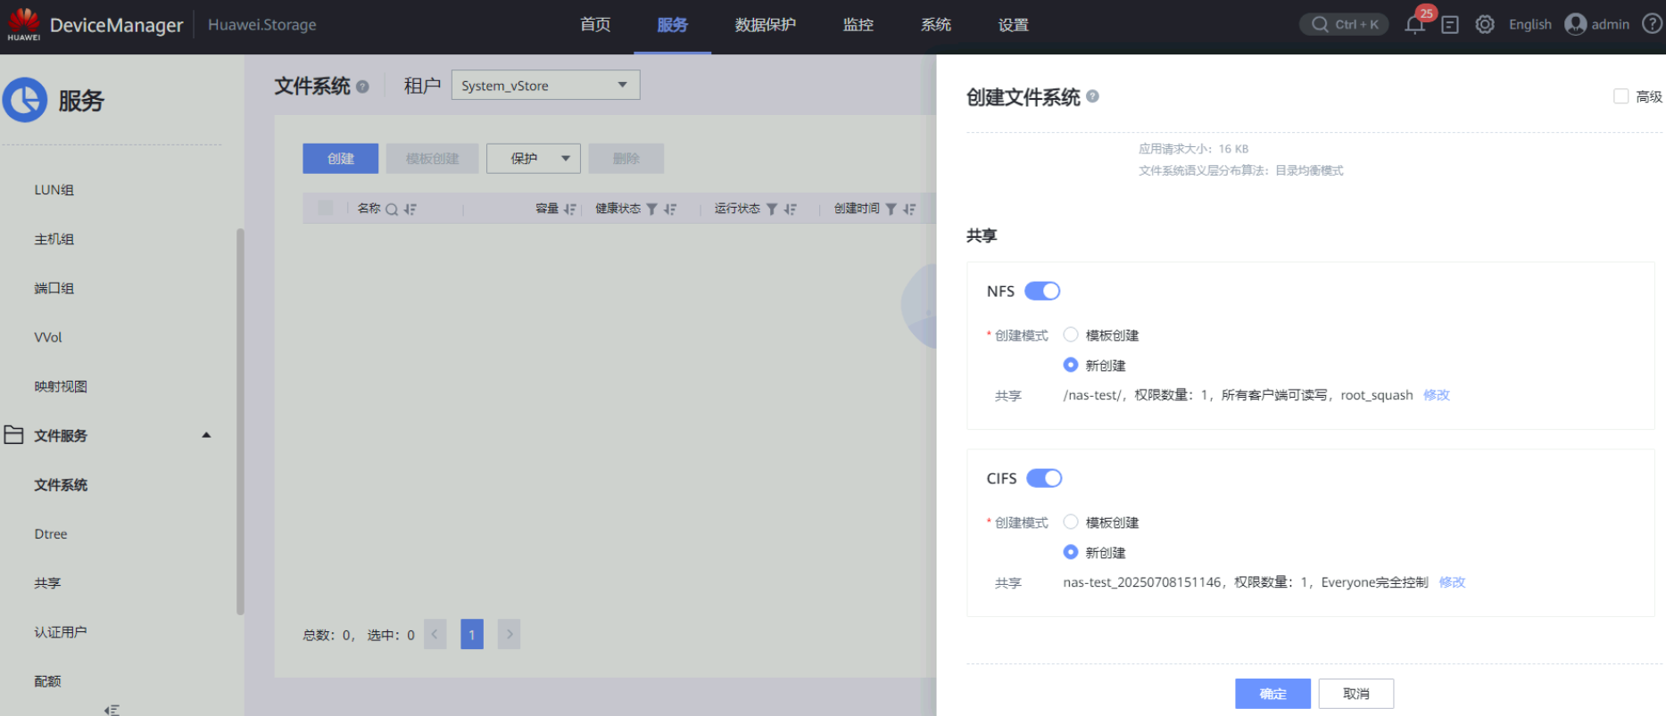
Task: Collapse the 文件服务 sidebar group
Action: click(206, 435)
